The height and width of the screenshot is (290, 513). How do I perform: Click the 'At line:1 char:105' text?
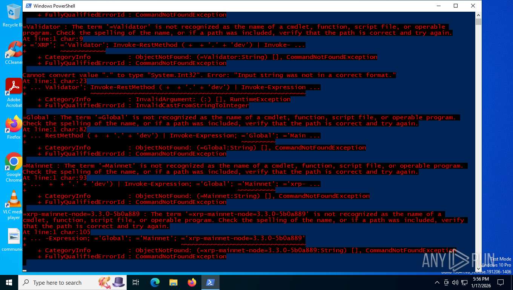pos(57,232)
